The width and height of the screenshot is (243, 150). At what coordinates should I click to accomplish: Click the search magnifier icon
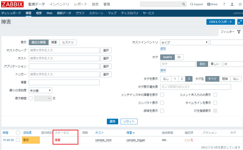click(x=184, y=4)
